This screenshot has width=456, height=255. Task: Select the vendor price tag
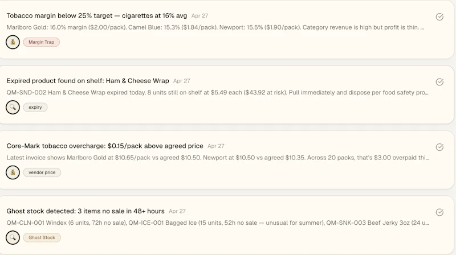coord(42,172)
